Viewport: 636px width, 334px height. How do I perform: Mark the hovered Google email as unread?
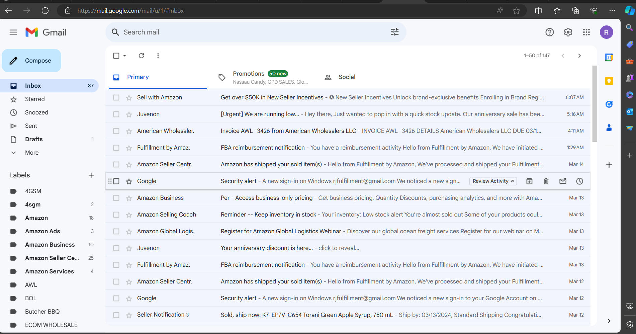tap(563, 181)
